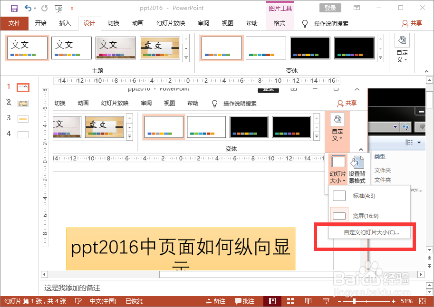Viewport: 434px width, 307px height.
Task: Select second white variant with green colors
Action: pos(266,48)
